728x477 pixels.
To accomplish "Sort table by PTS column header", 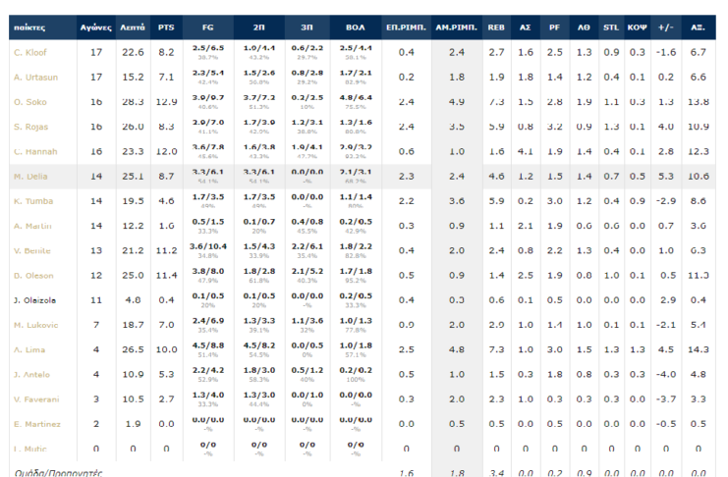I will click(x=166, y=27).
